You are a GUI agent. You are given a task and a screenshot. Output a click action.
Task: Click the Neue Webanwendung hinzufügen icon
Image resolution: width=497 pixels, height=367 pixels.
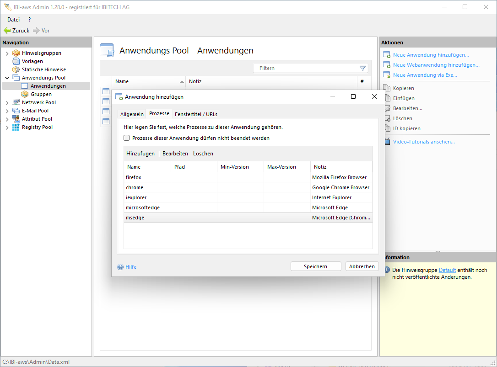tap(386, 65)
